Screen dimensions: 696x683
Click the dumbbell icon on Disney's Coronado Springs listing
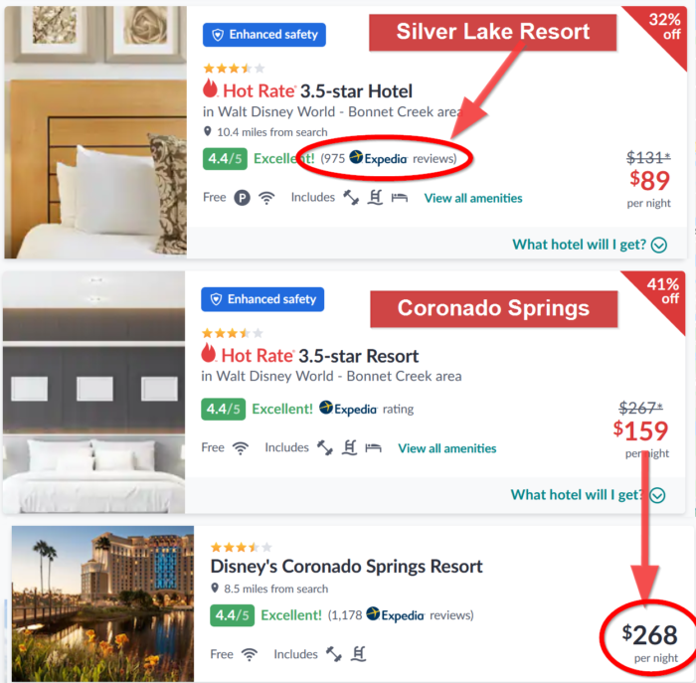click(334, 654)
